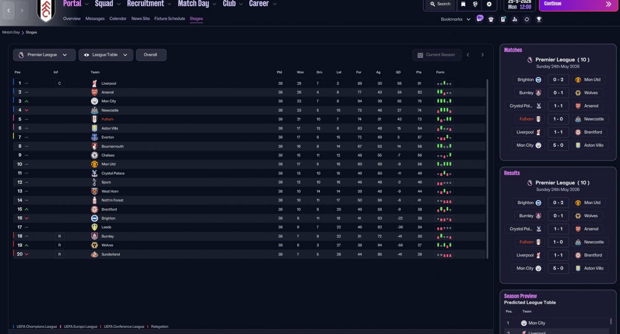620x334 pixels.
Task: Click Premier League logo in Results panel header
Action: click(x=529, y=183)
